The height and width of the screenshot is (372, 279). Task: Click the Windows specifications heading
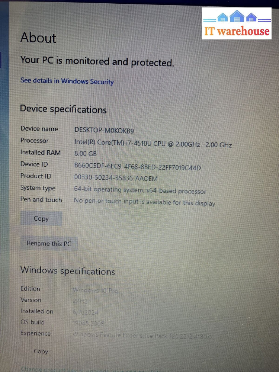68,271
